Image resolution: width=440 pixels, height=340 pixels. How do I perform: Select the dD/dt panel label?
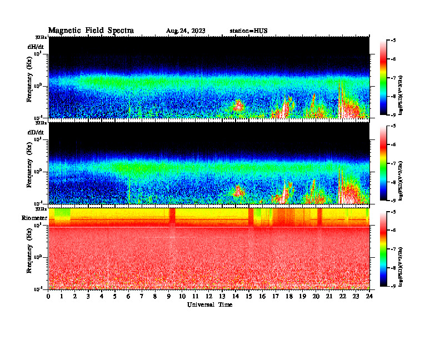click(x=36, y=132)
